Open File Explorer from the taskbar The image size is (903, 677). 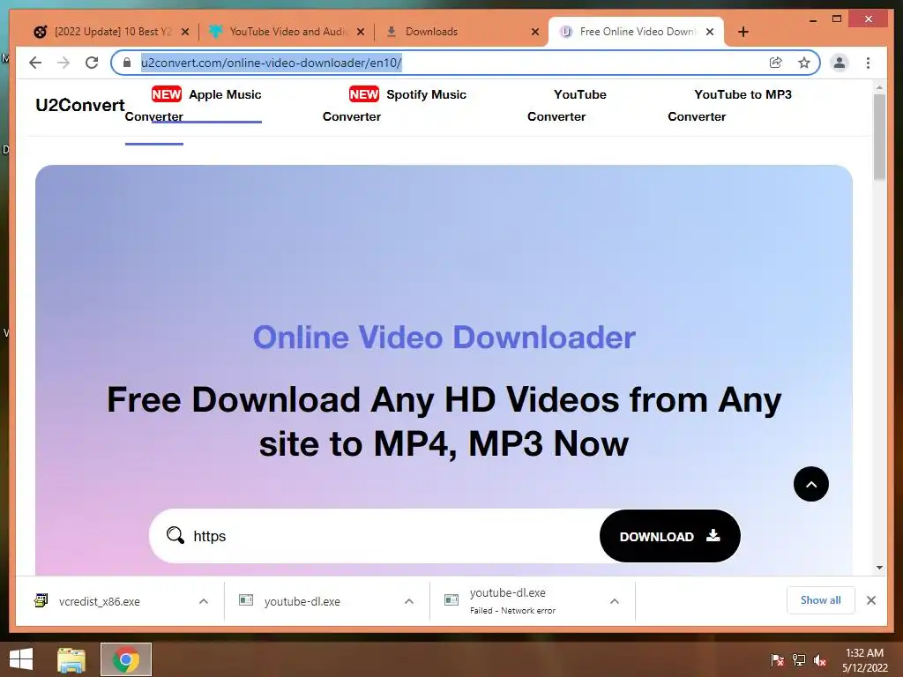click(x=71, y=659)
